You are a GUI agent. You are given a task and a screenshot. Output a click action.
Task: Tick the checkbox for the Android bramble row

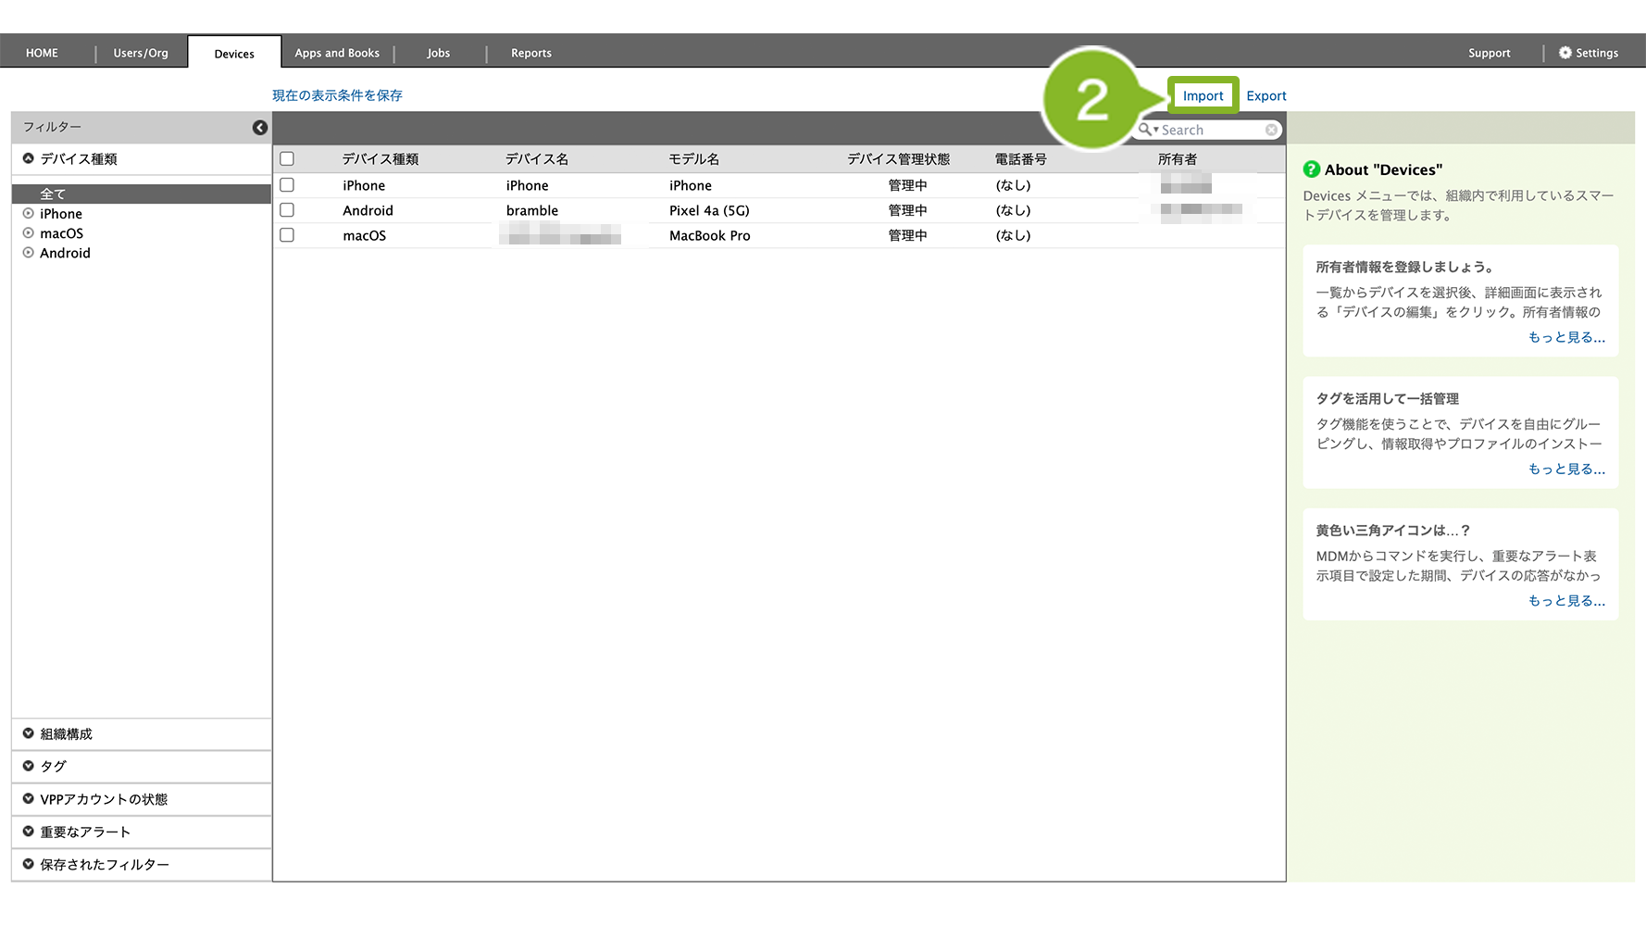287,210
